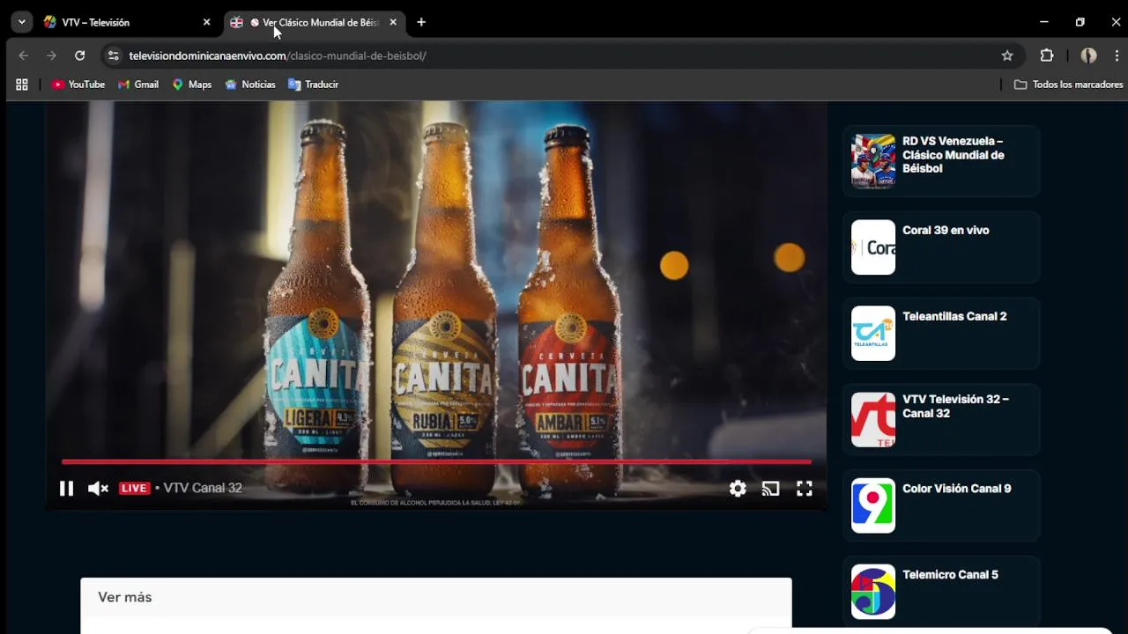This screenshot has width=1128, height=634.
Task: Open the Chrome three-dot menu
Action: click(1117, 55)
